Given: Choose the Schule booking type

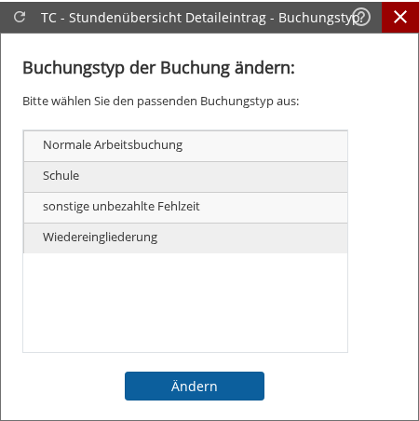Looking at the screenshot, I should pyautogui.click(x=185, y=177).
